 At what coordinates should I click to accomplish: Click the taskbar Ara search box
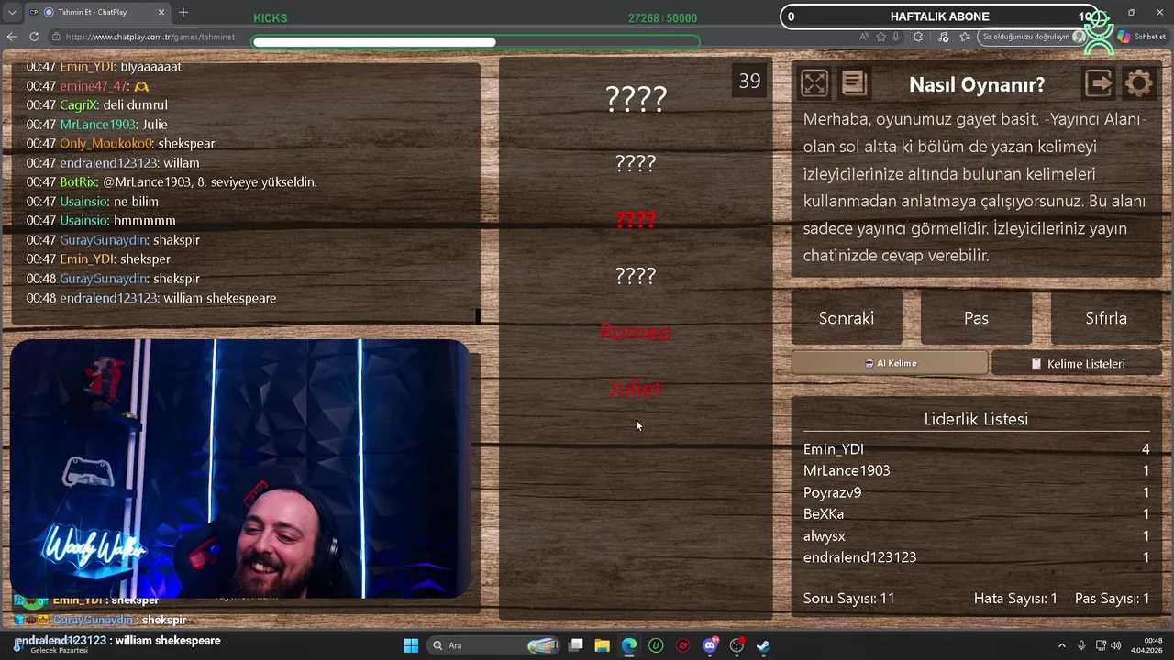click(x=495, y=645)
